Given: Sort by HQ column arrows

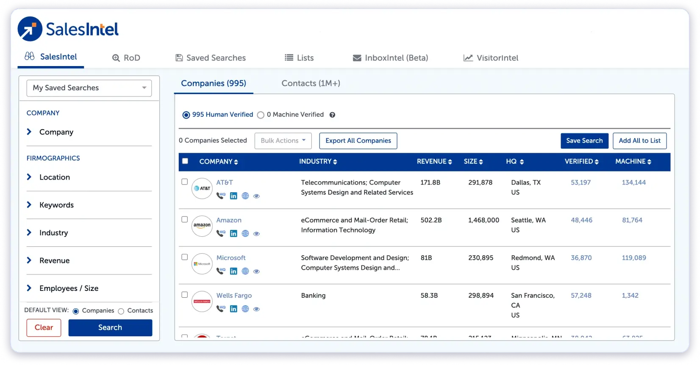Looking at the screenshot, I should (x=522, y=162).
